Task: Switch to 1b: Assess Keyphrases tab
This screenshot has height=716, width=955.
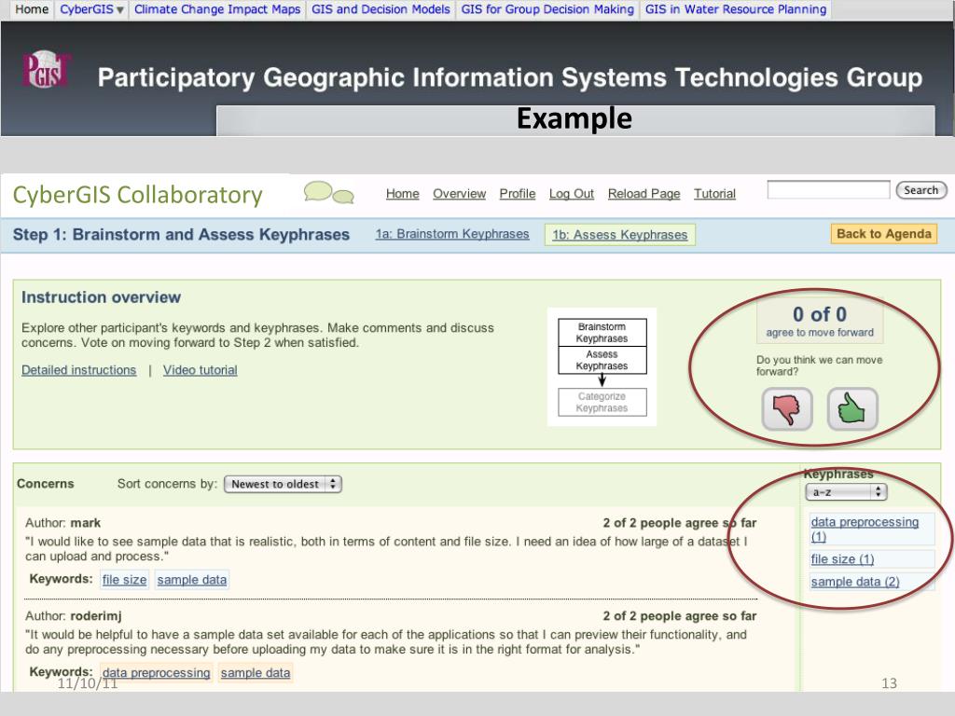Action: pos(620,235)
